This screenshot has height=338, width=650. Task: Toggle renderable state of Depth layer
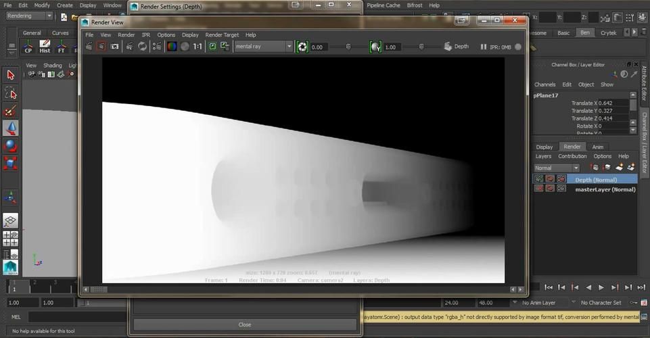coord(538,179)
